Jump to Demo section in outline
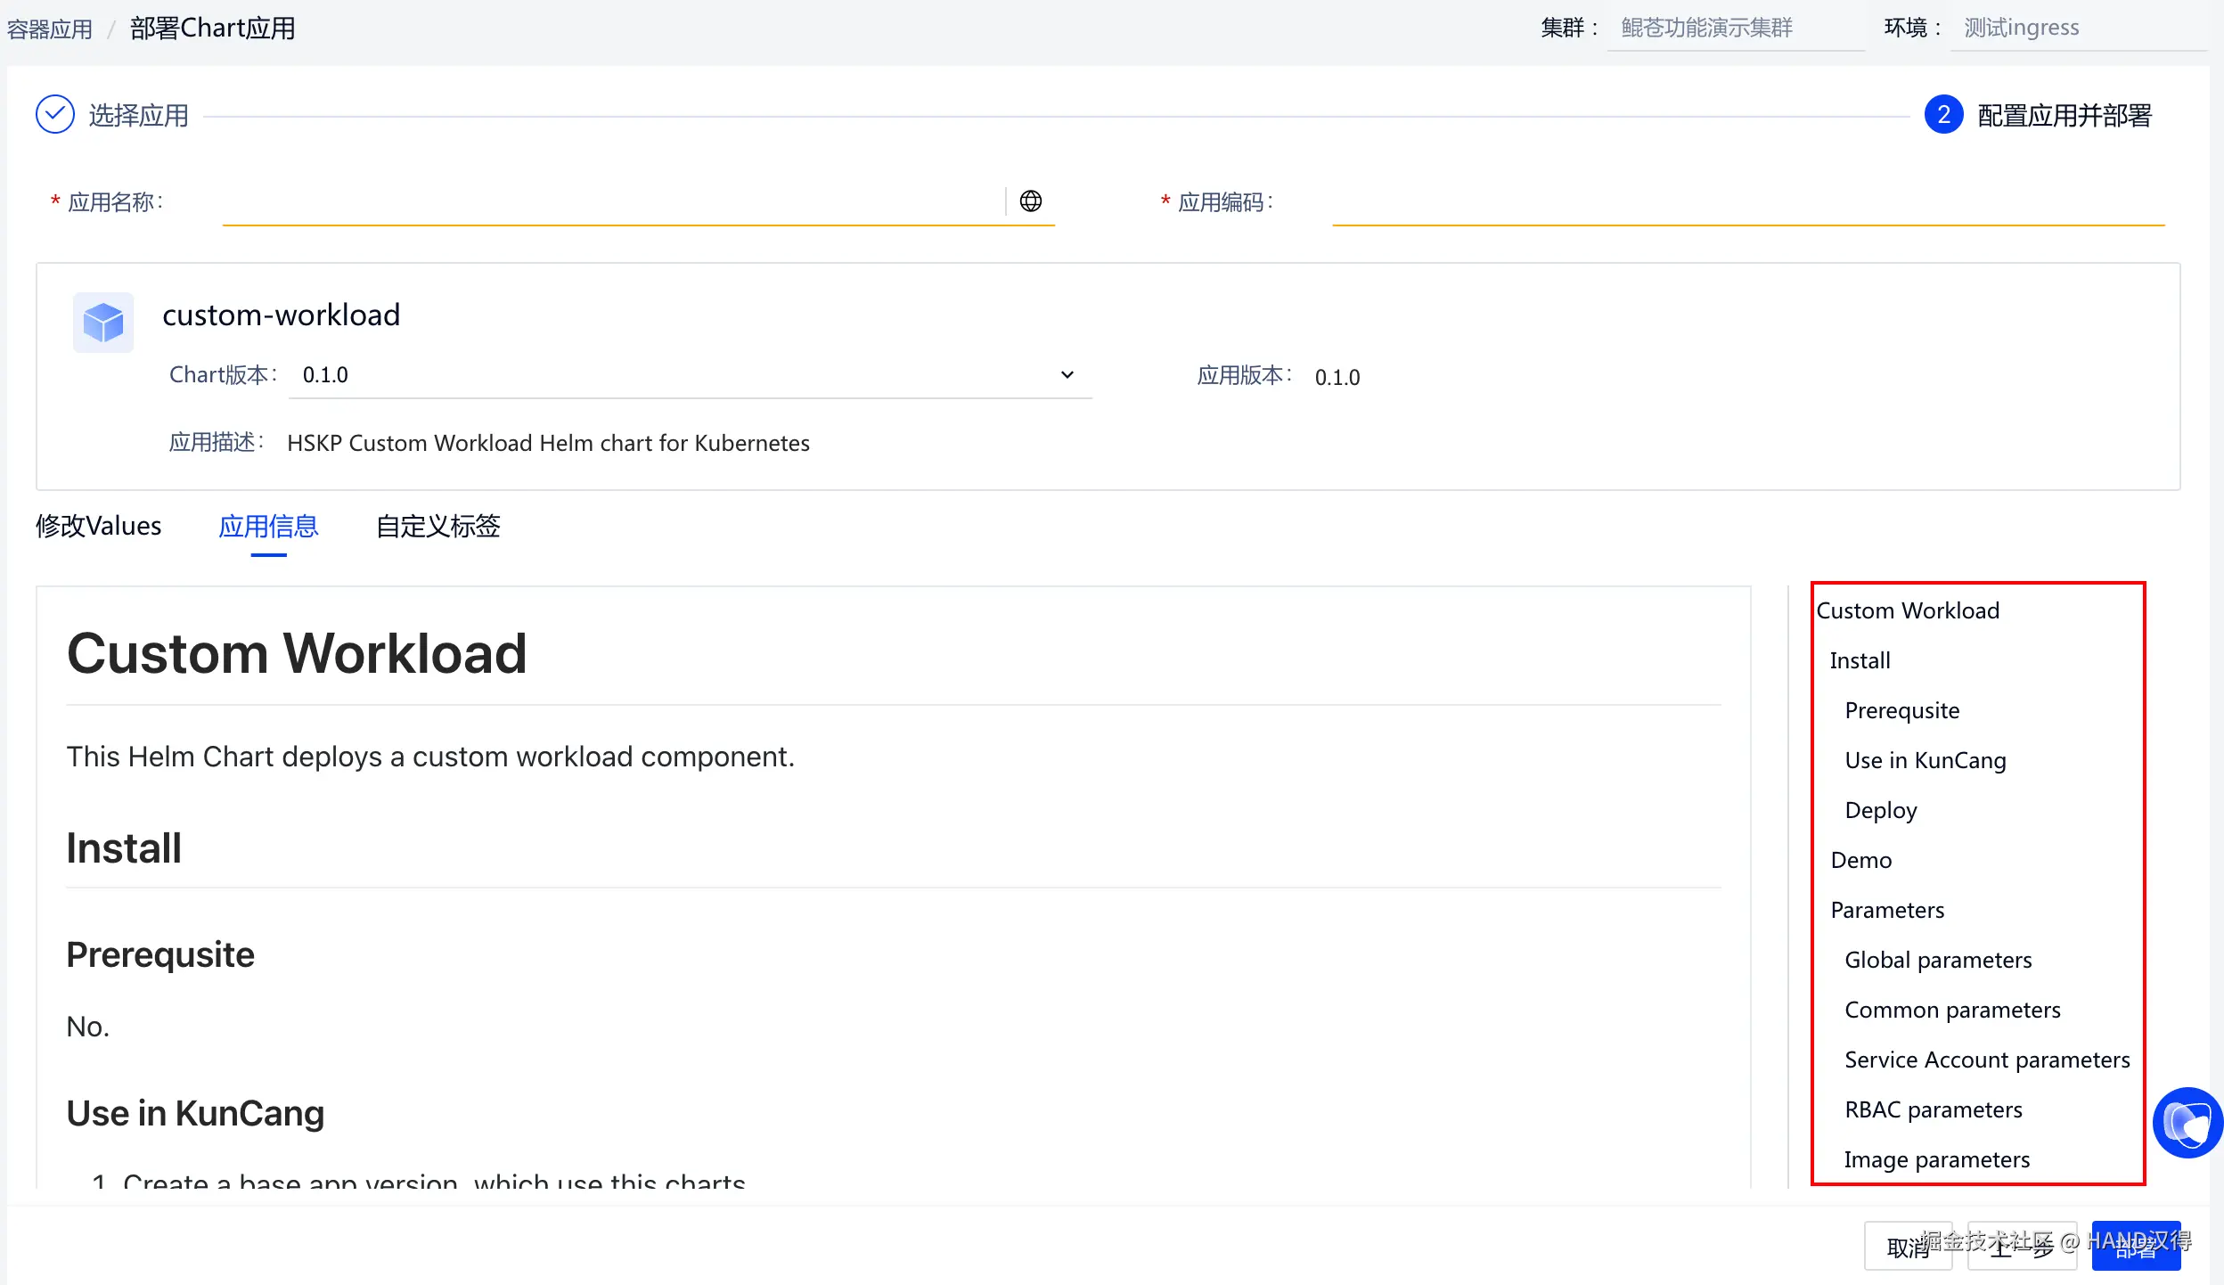Viewport: 2224px width, 1285px height. pos(1860,860)
